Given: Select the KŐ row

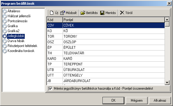Looking at the screenshot, I should [106, 31].
